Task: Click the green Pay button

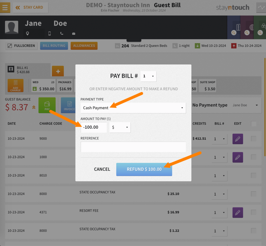Action: click(47, 105)
